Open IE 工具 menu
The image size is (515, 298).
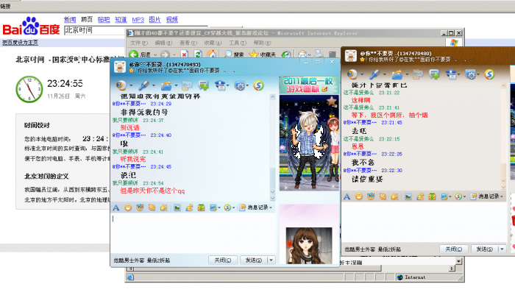(238, 43)
